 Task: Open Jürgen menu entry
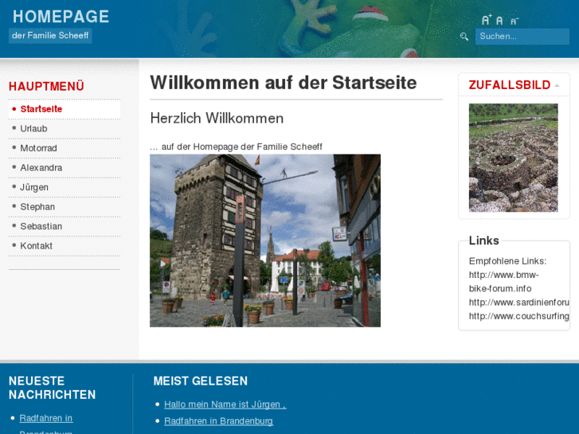65,187
